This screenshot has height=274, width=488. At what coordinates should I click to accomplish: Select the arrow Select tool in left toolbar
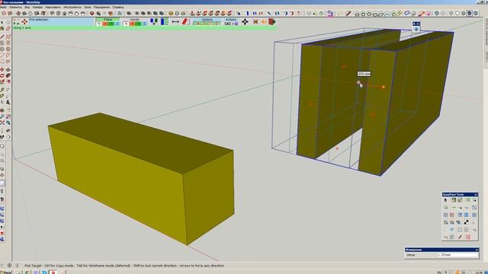pos(2,23)
